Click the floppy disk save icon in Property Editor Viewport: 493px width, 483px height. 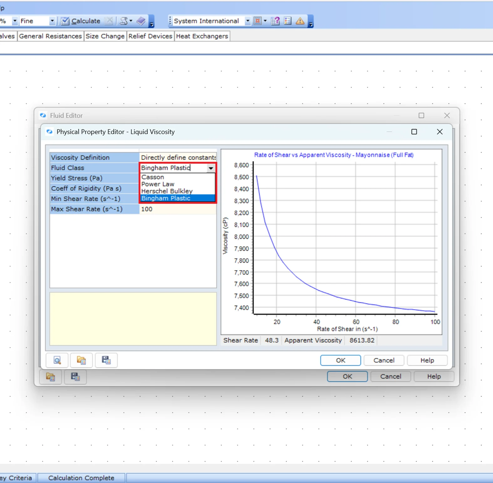tap(106, 360)
